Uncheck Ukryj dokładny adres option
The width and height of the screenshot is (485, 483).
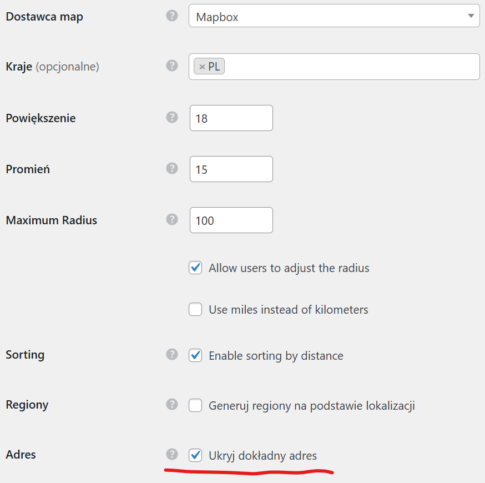tap(195, 456)
